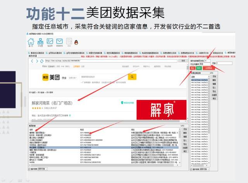
Task: Click 添加 button in link list panel
Action: pos(214,76)
